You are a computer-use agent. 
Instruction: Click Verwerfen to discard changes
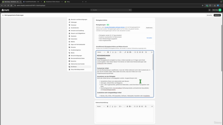(209, 15)
